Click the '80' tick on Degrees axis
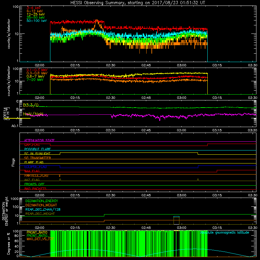The width and height of the screenshot is (260, 260). tap(17, 236)
